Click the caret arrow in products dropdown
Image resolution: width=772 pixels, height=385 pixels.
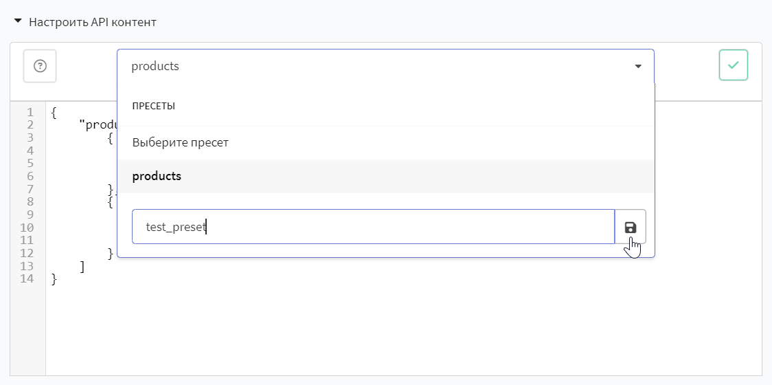(638, 66)
